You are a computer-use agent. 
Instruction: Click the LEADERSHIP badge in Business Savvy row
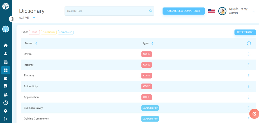(150, 108)
